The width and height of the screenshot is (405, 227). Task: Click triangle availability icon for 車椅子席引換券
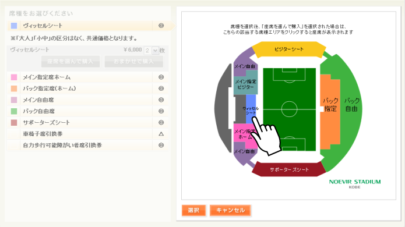point(161,134)
